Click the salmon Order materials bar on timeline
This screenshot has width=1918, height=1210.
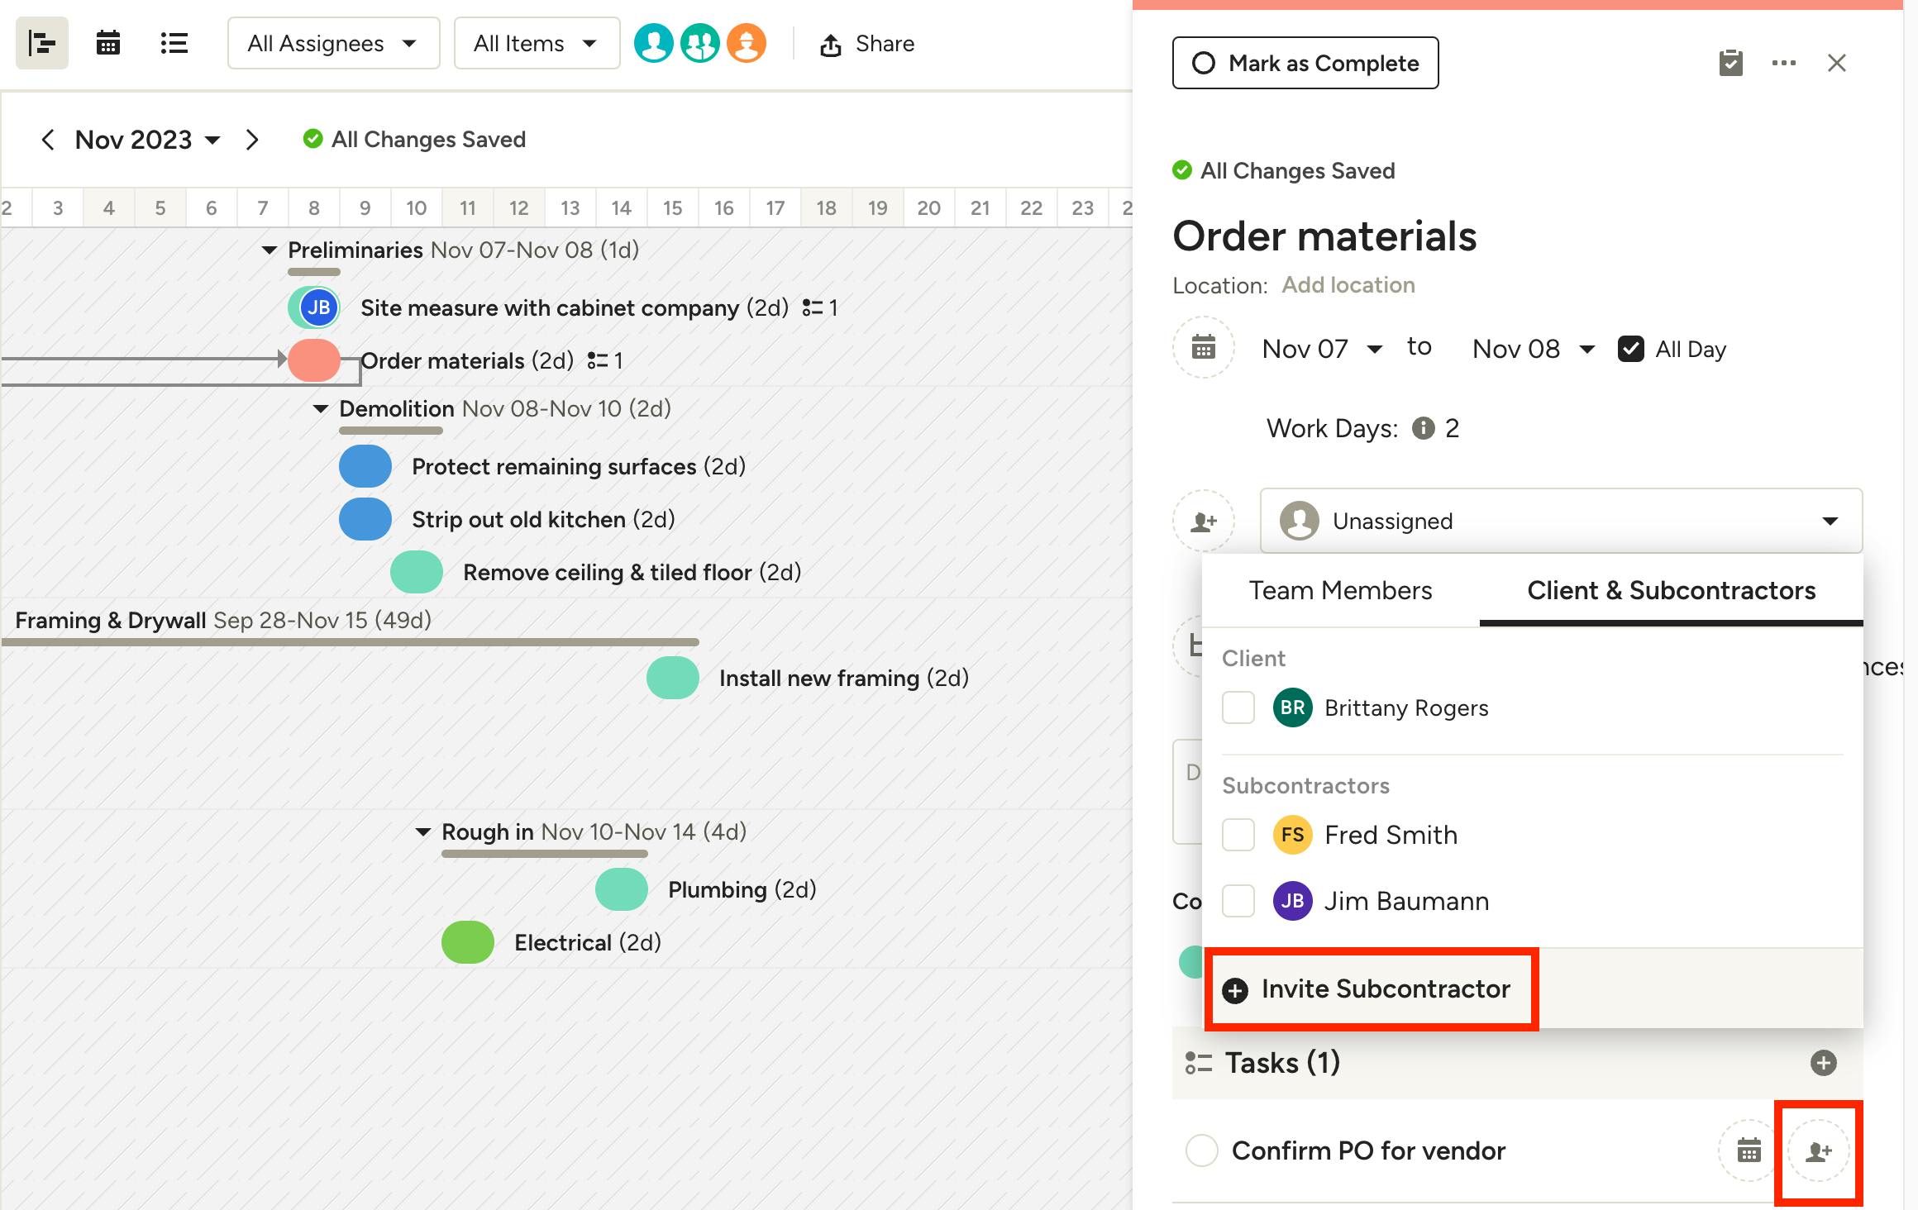314,360
